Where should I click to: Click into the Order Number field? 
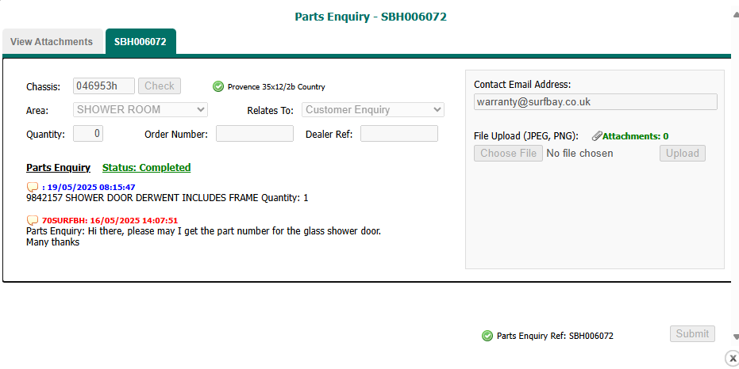[x=255, y=134]
